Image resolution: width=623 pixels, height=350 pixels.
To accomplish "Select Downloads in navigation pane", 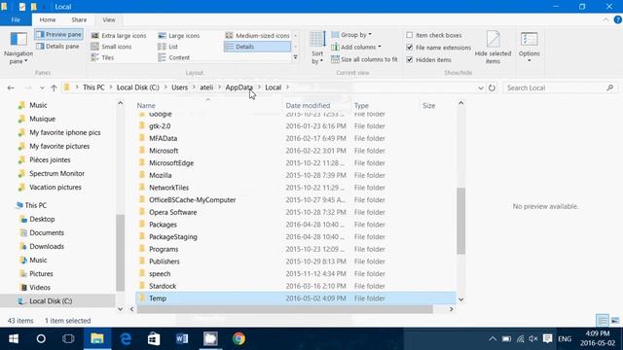I will click(x=47, y=246).
